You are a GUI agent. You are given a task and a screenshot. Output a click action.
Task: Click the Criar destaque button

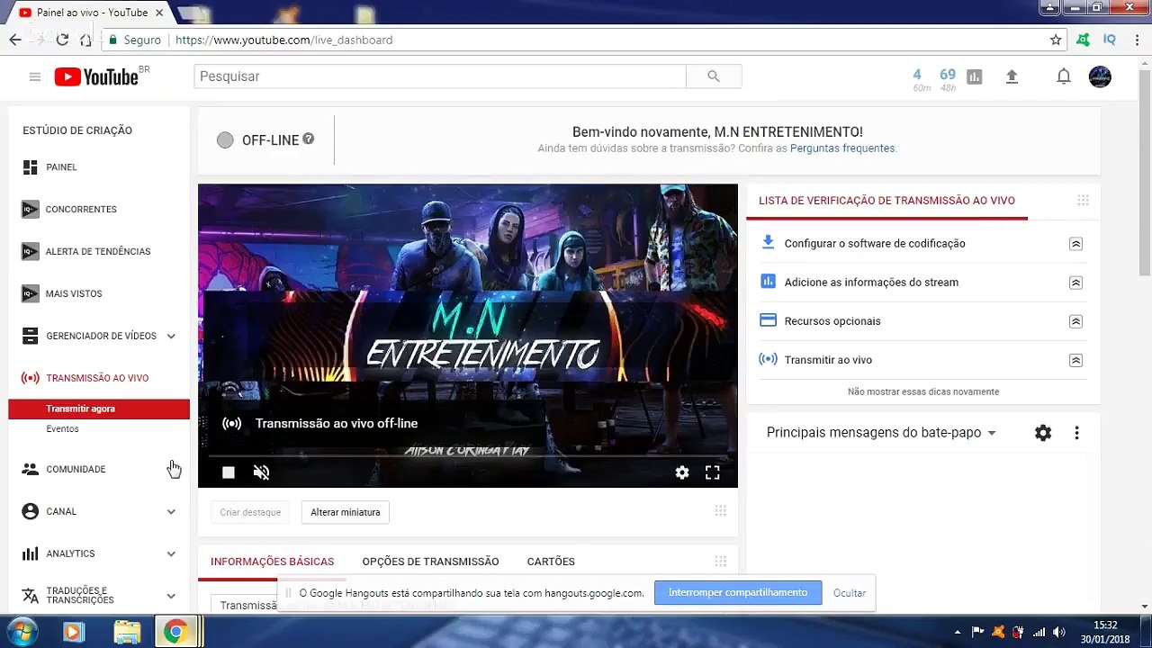[250, 512]
